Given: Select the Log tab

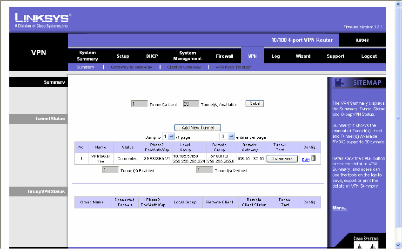Looking at the screenshot, I should click(x=275, y=56).
